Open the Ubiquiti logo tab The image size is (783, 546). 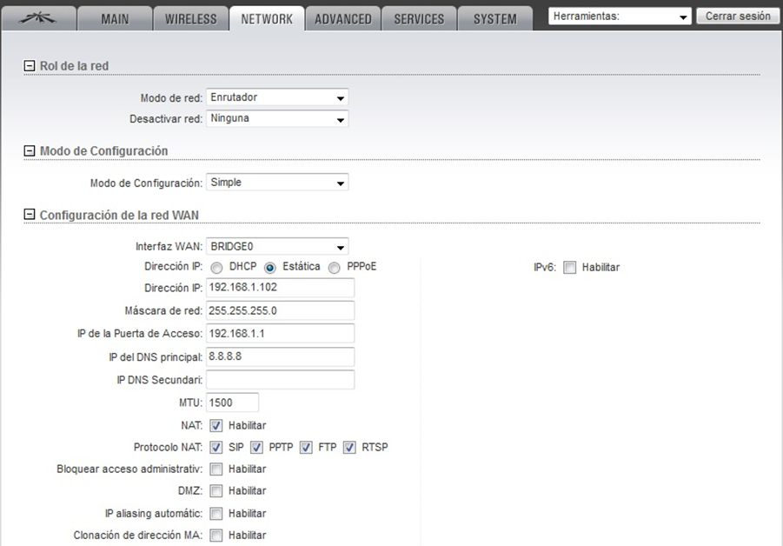tap(38, 19)
